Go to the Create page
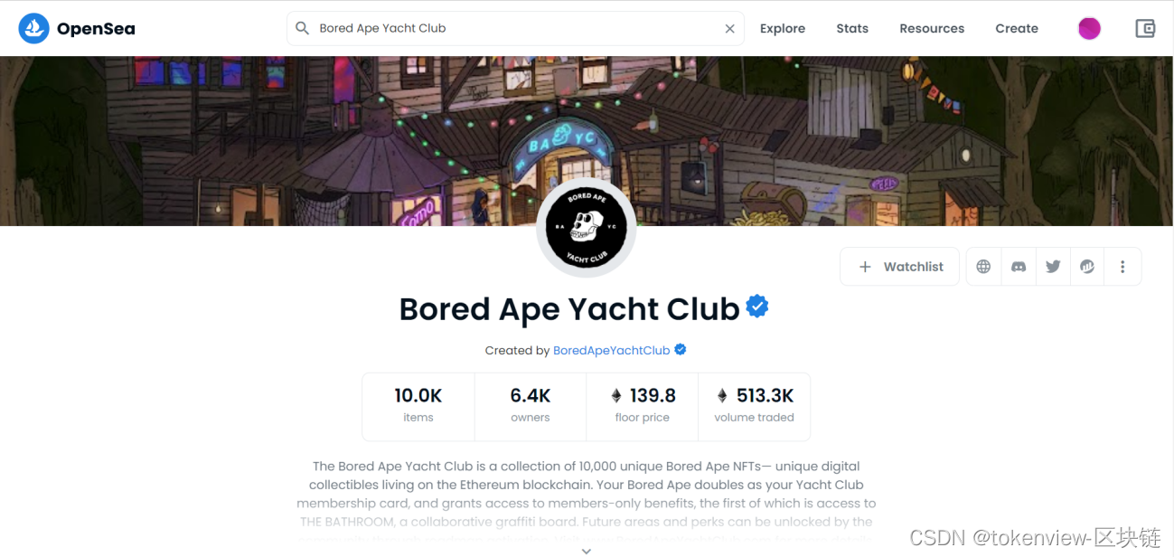The height and width of the screenshot is (557, 1174). pos(1017,28)
